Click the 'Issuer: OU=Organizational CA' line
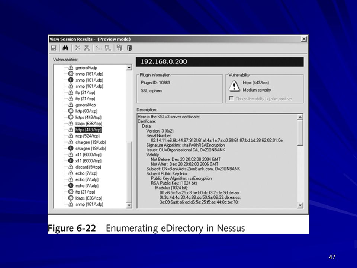The image size is (357, 268). 186,150
